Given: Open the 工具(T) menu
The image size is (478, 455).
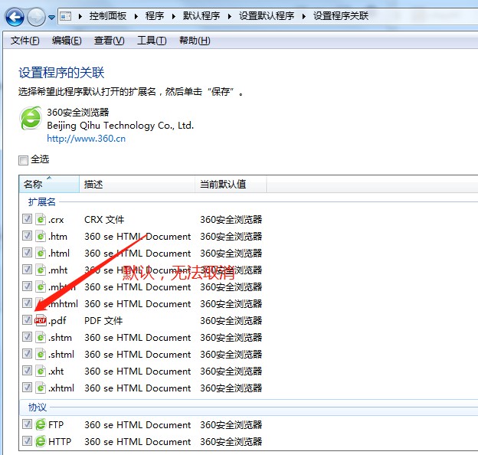Looking at the screenshot, I should pyautogui.click(x=152, y=41).
